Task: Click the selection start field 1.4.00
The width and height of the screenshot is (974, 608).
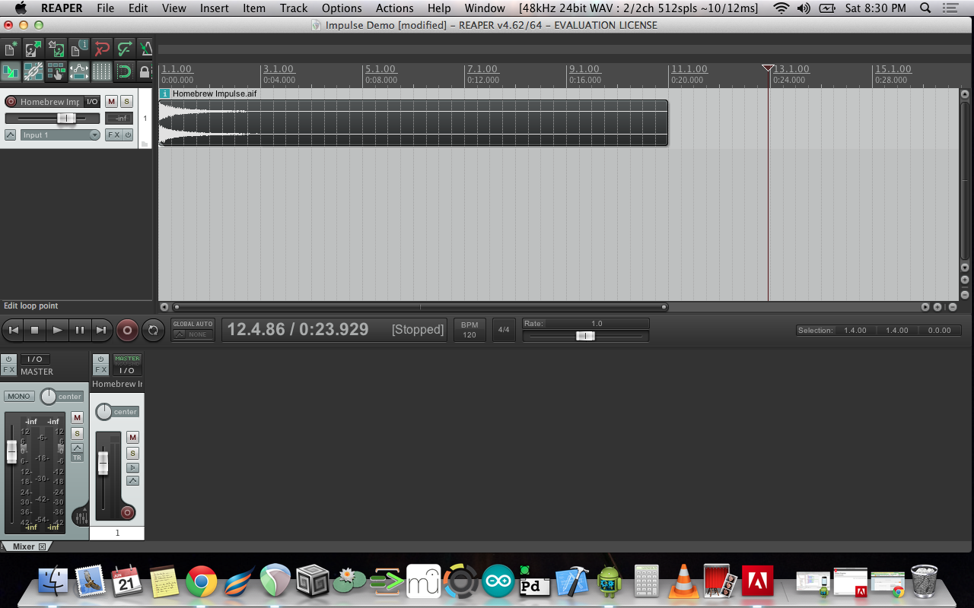Action: pos(855,331)
